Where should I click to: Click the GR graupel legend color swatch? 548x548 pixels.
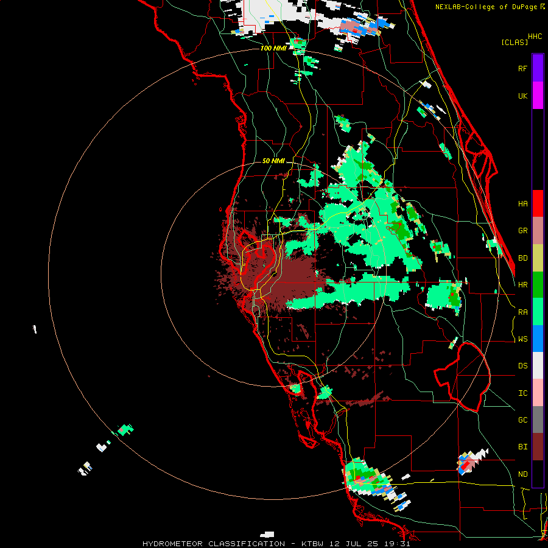(538, 231)
